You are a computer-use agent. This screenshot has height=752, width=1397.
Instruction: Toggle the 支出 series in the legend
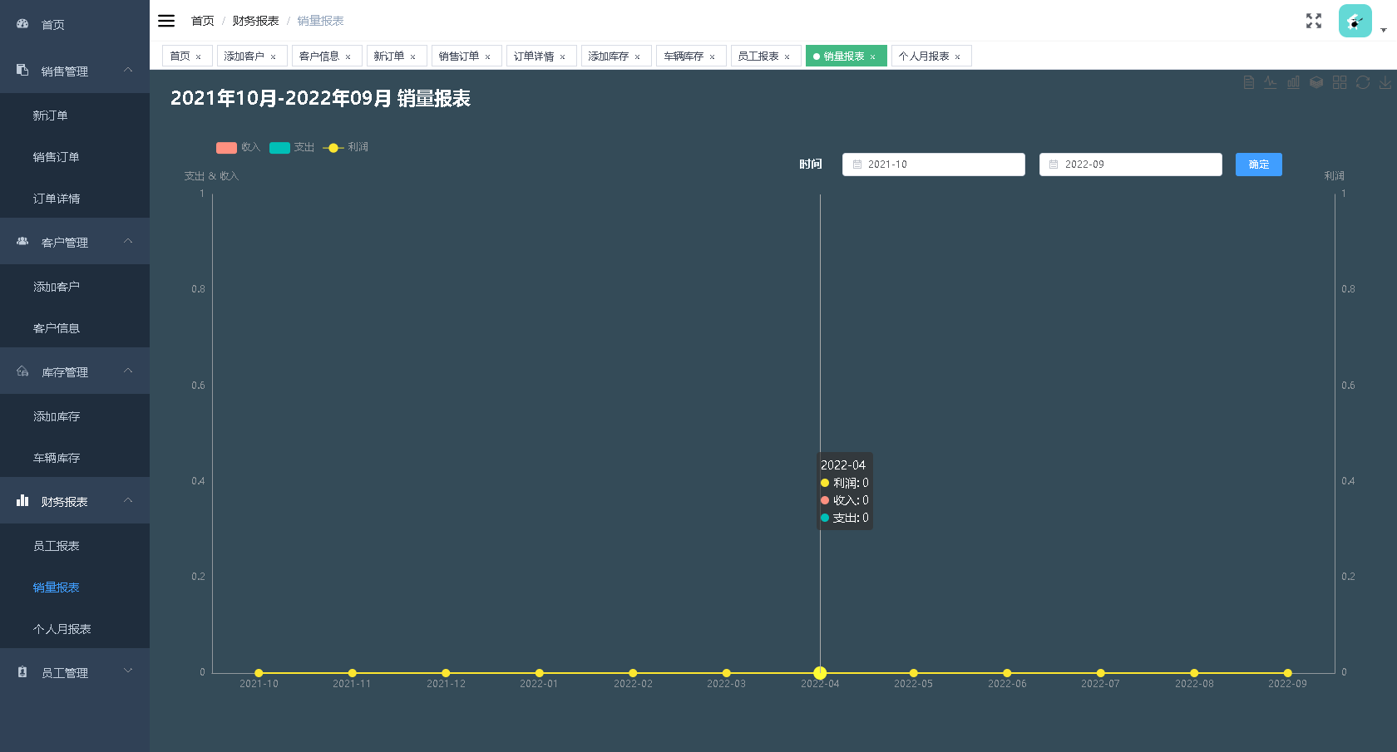coord(291,148)
